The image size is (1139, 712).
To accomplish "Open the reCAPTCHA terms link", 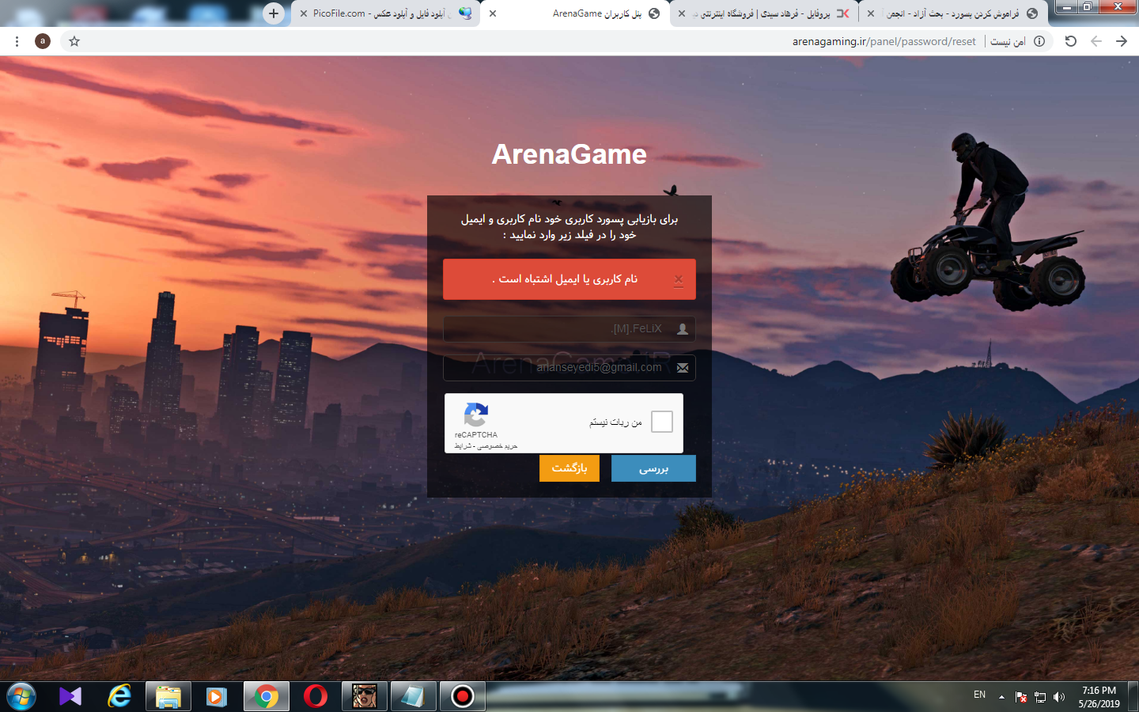I will [x=463, y=446].
